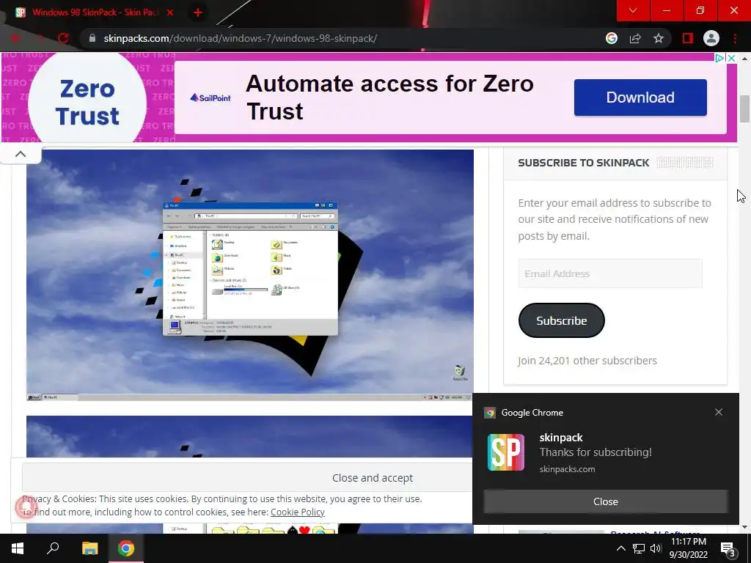Click the Subscribe button

[x=561, y=320]
